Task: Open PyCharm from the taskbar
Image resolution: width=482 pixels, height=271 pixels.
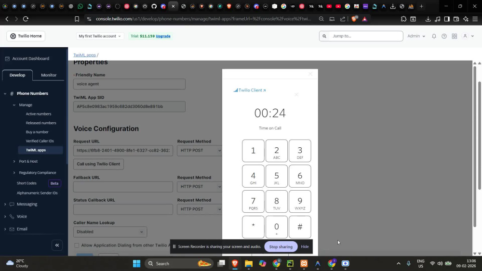Action: [290, 264]
